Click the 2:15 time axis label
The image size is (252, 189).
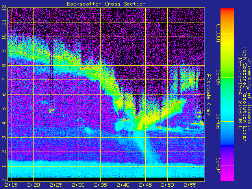coord(11,185)
